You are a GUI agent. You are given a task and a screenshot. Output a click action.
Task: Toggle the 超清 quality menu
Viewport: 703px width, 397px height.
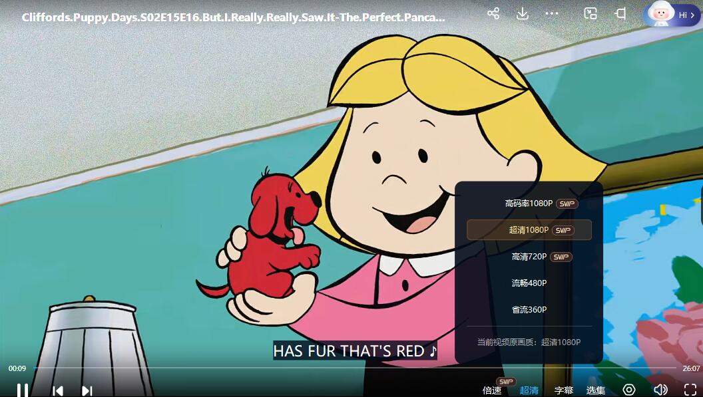coord(529,390)
